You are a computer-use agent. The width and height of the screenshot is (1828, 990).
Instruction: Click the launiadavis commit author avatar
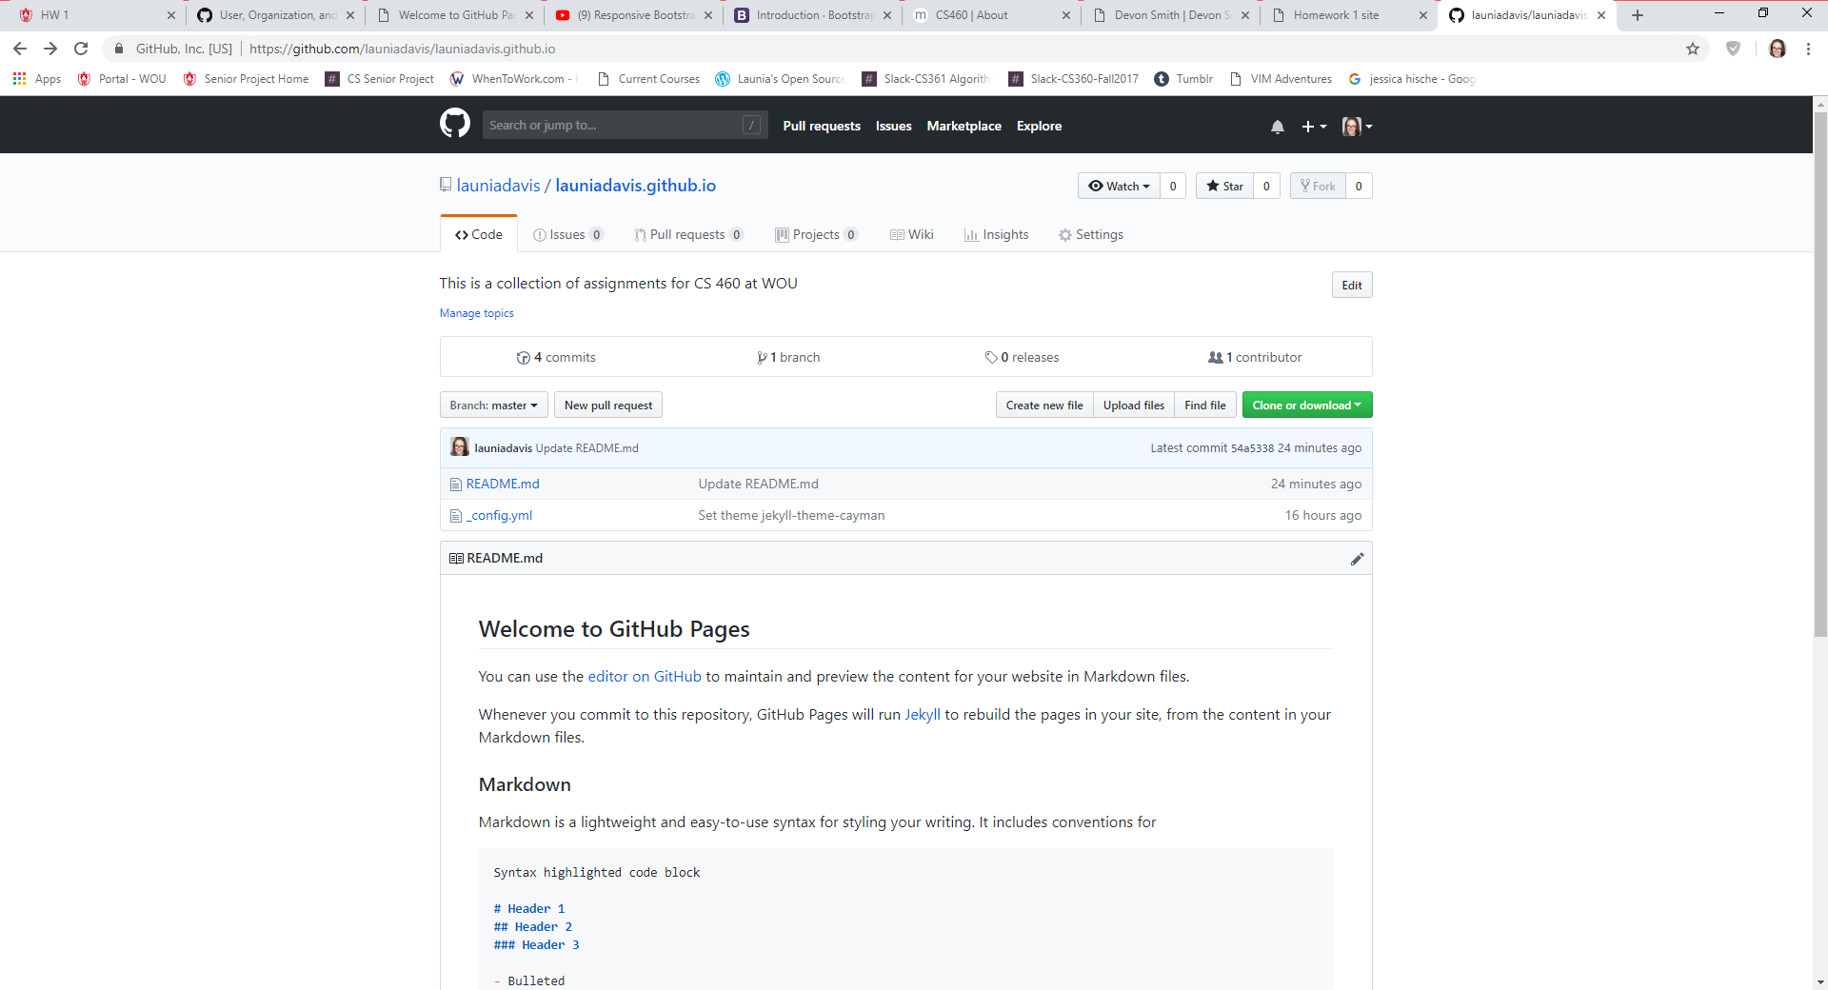click(x=460, y=447)
